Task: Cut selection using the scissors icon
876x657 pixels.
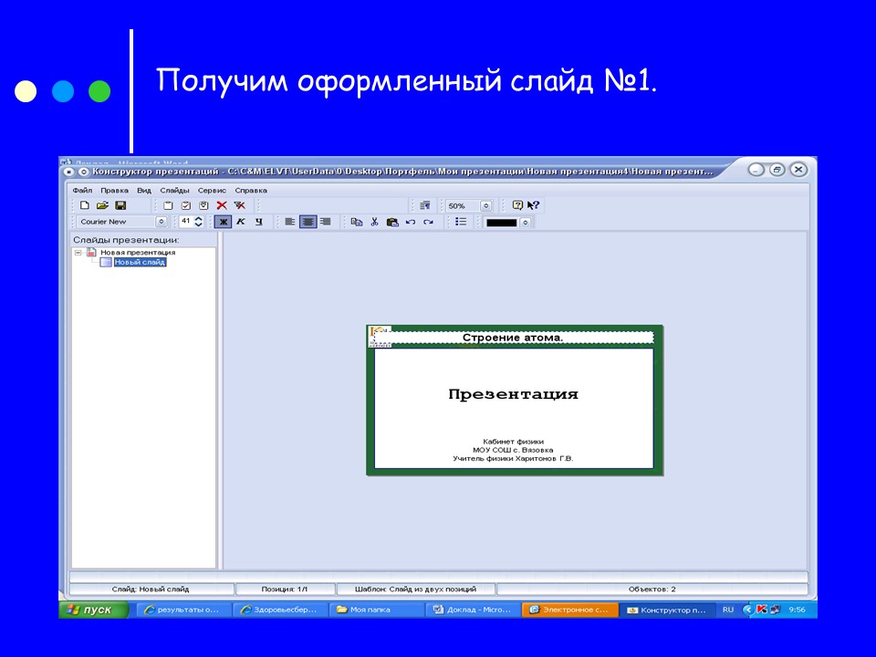Action: pyautogui.click(x=373, y=222)
